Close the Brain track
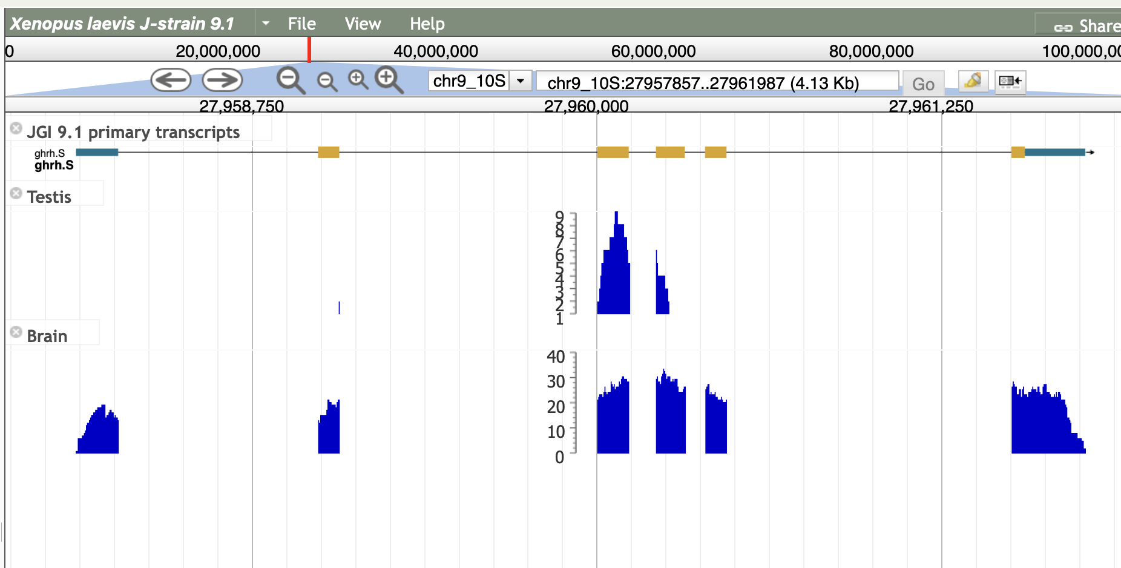1121x568 pixels. [16, 332]
